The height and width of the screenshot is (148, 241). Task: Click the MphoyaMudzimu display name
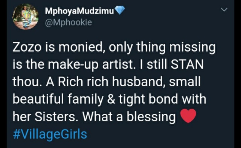click(79, 11)
